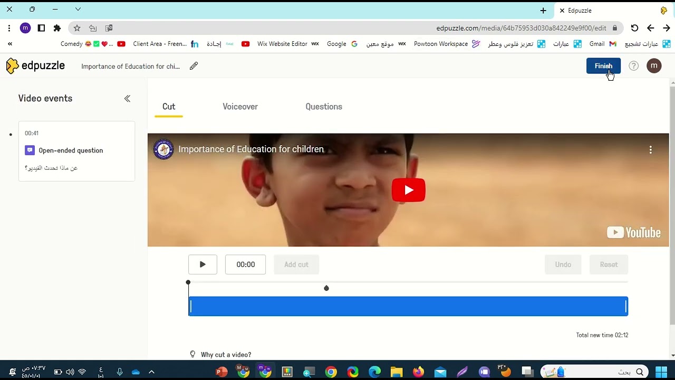Open the user profile avatar in Edpuzzle

[x=654, y=66]
